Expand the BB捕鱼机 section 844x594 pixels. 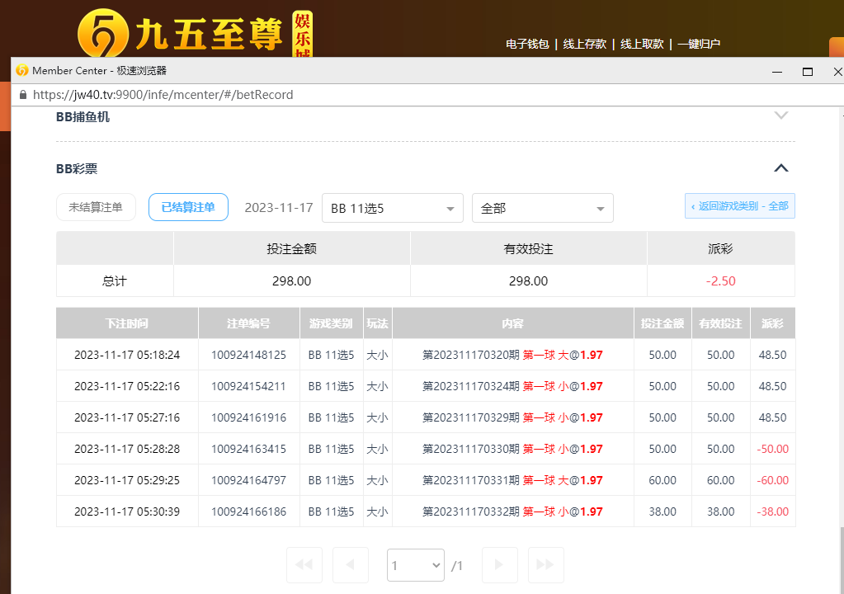tap(781, 116)
